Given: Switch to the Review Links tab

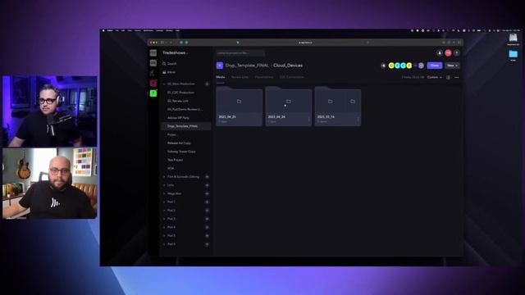Looking at the screenshot, I should click(x=240, y=77).
